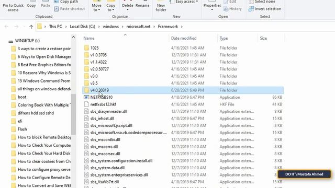Select How to block Remote Desktop folder
The height and width of the screenshot is (188, 335).
(x=44, y=137)
